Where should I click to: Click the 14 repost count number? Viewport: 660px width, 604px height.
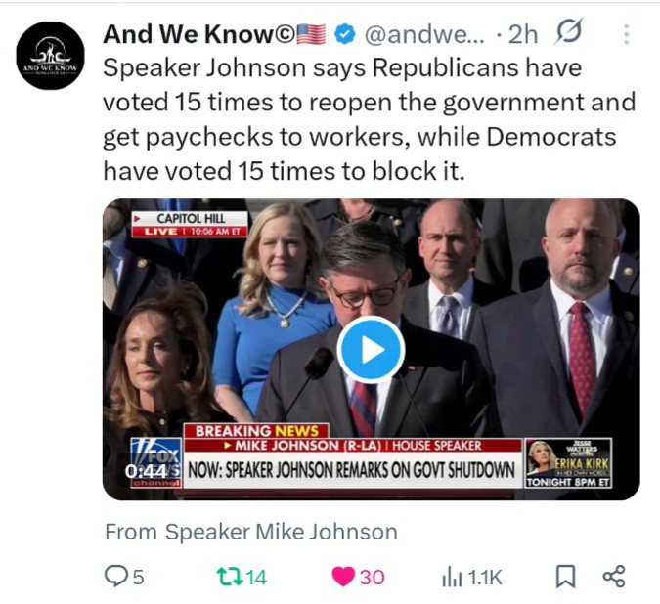click(256, 577)
